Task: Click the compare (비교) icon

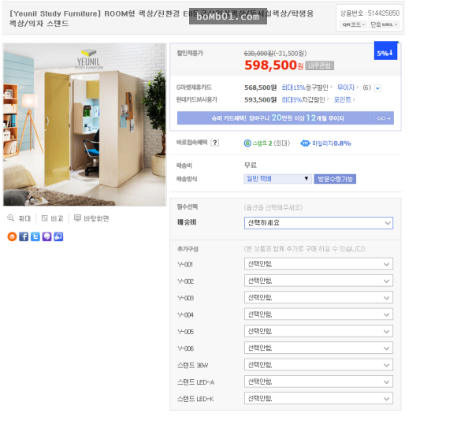Action: 45,218
